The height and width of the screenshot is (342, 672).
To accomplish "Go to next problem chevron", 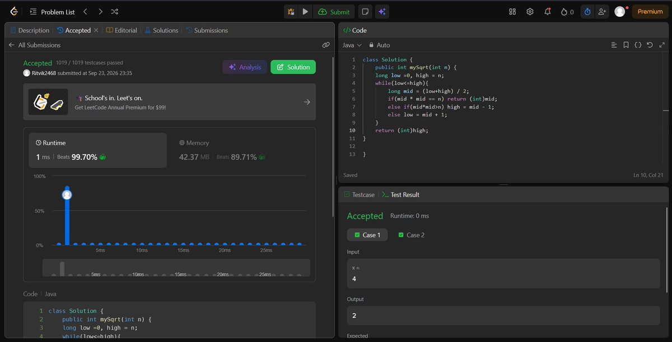I will point(100,11).
